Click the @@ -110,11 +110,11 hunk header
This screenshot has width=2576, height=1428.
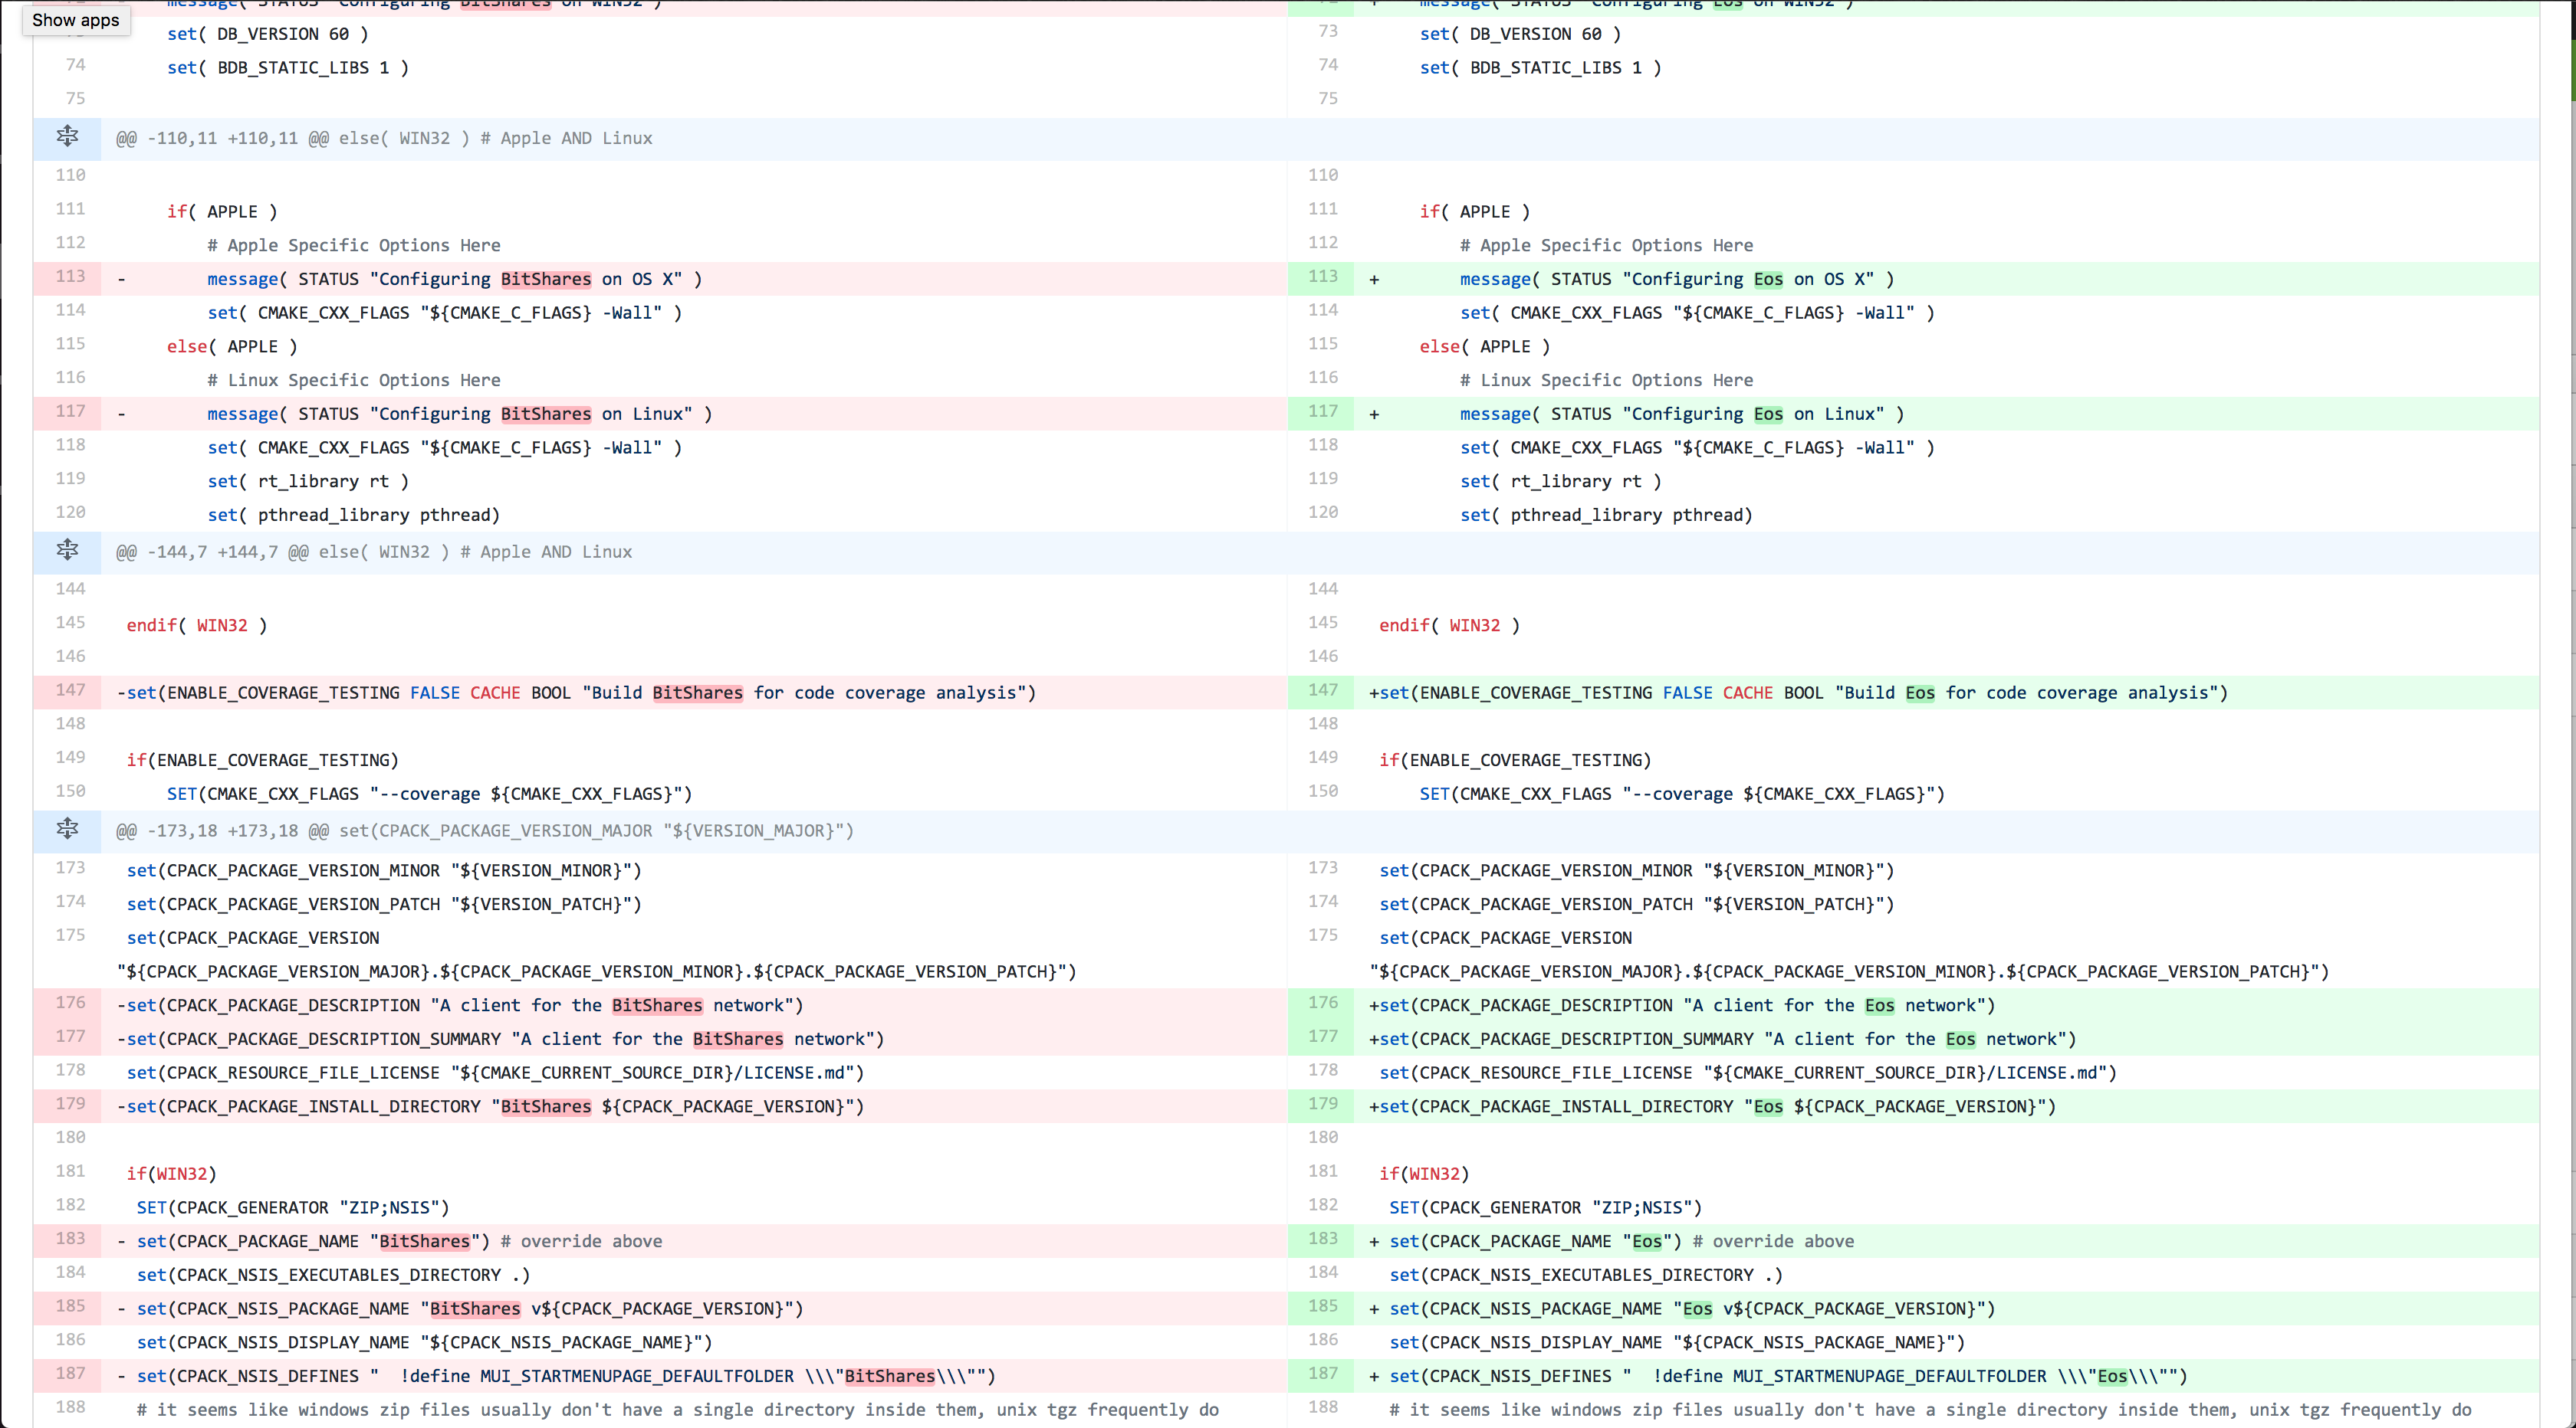pyautogui.click(x=384, y=139)
